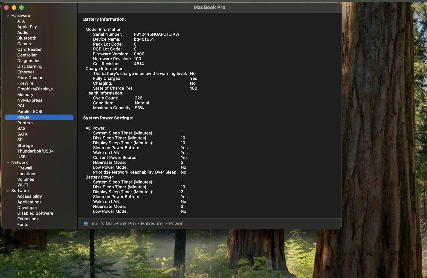Select FireWire in the sidebar
This screenshot has height=278, width=427.
click(25, 84)
